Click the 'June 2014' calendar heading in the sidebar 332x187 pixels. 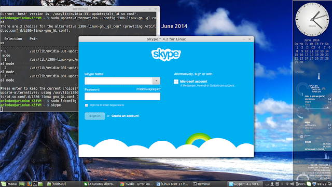[x=312, y=40]
